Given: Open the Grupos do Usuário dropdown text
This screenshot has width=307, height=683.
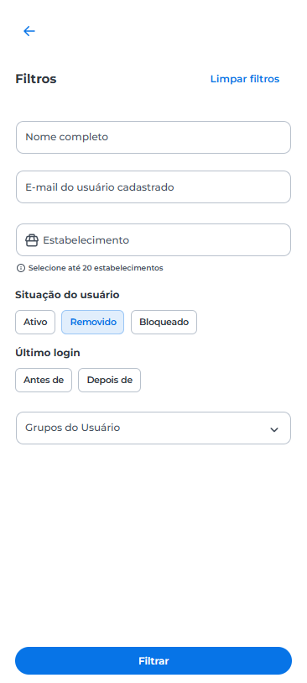Looking at the screenshot, I should pos(73,428).
